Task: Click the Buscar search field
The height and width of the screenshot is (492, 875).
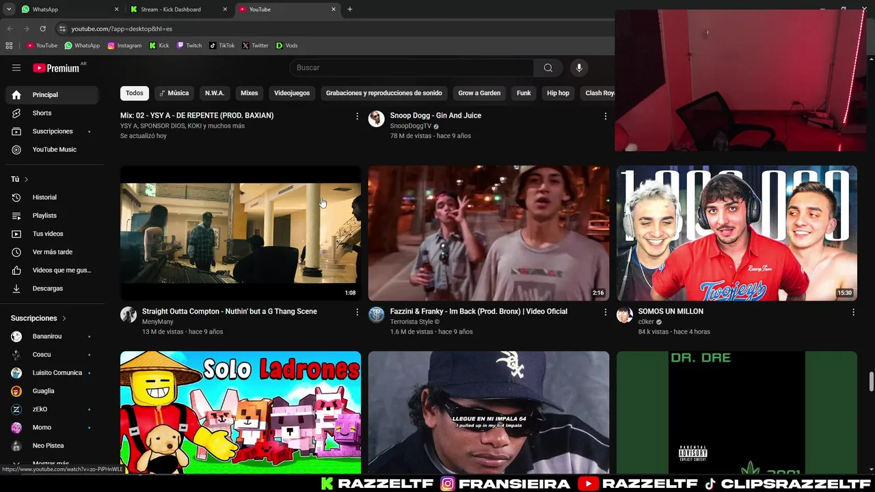Action: [412, 68]
